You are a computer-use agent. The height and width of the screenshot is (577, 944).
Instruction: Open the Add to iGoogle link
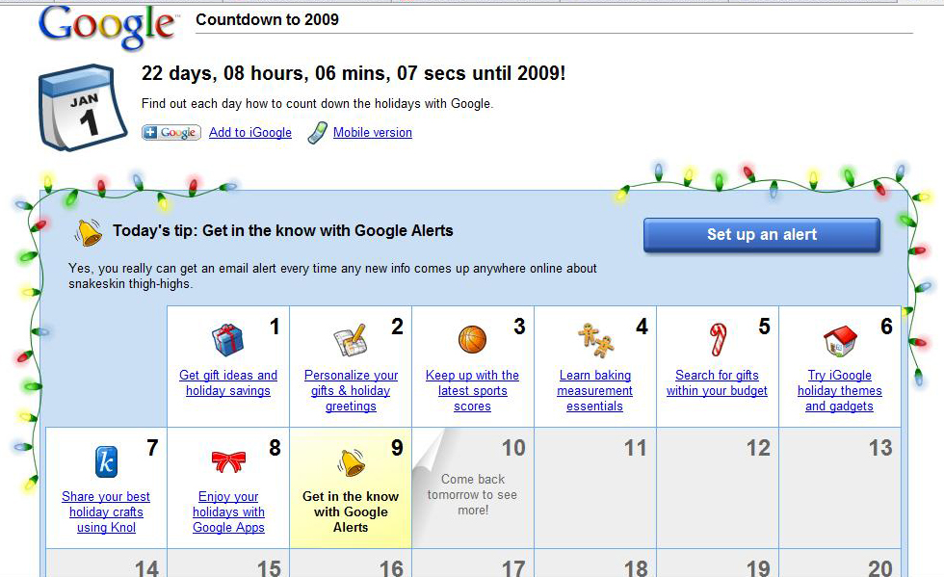pyautogui.click(x=250, y=133)
